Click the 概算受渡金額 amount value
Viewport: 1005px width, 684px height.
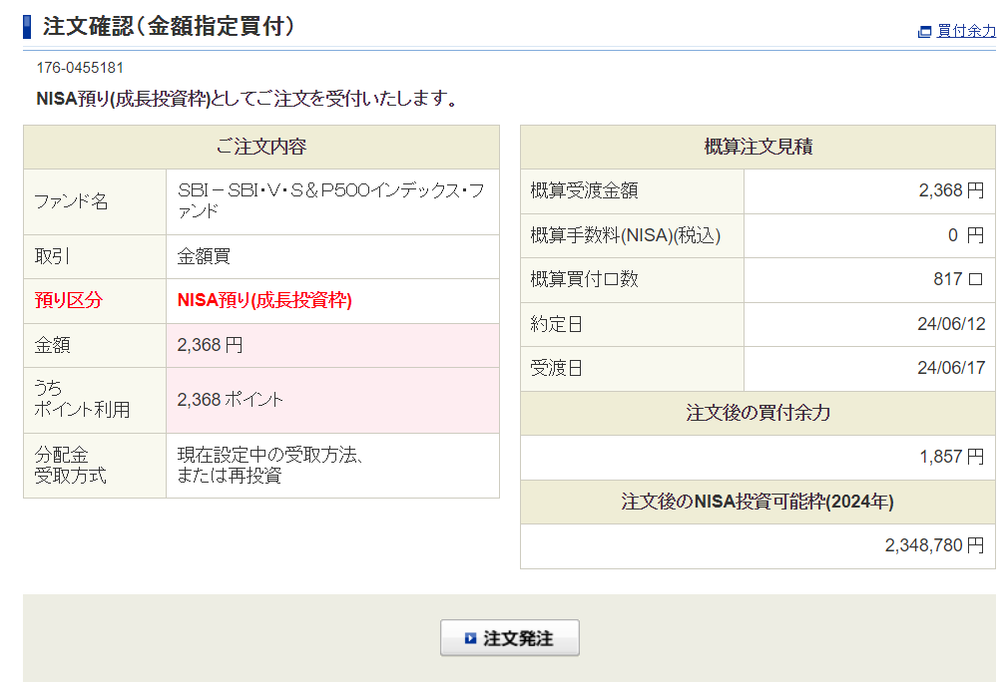pos(950,190)
